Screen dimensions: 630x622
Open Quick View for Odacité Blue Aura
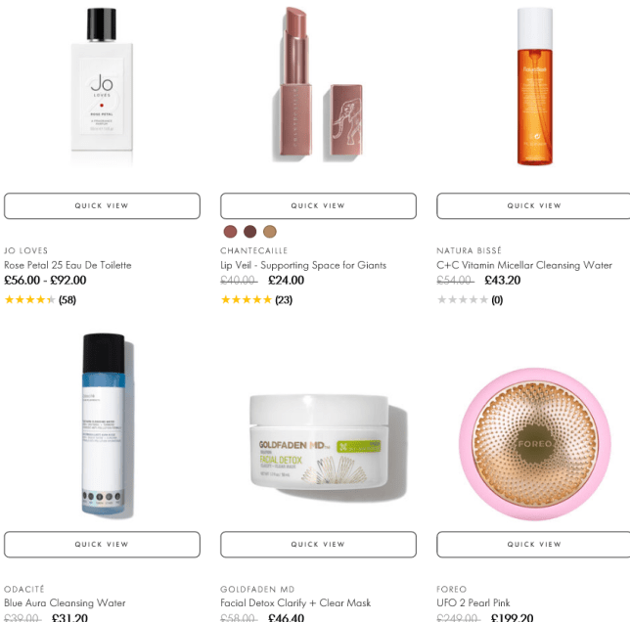coord(102,545)
